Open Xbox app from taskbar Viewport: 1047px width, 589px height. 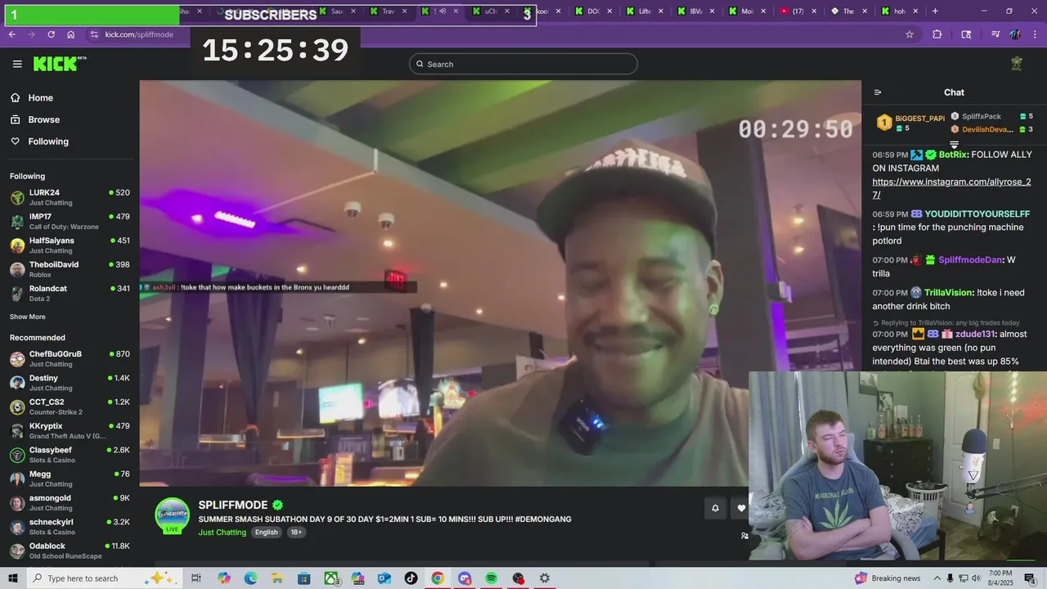(x=331, y=578)
